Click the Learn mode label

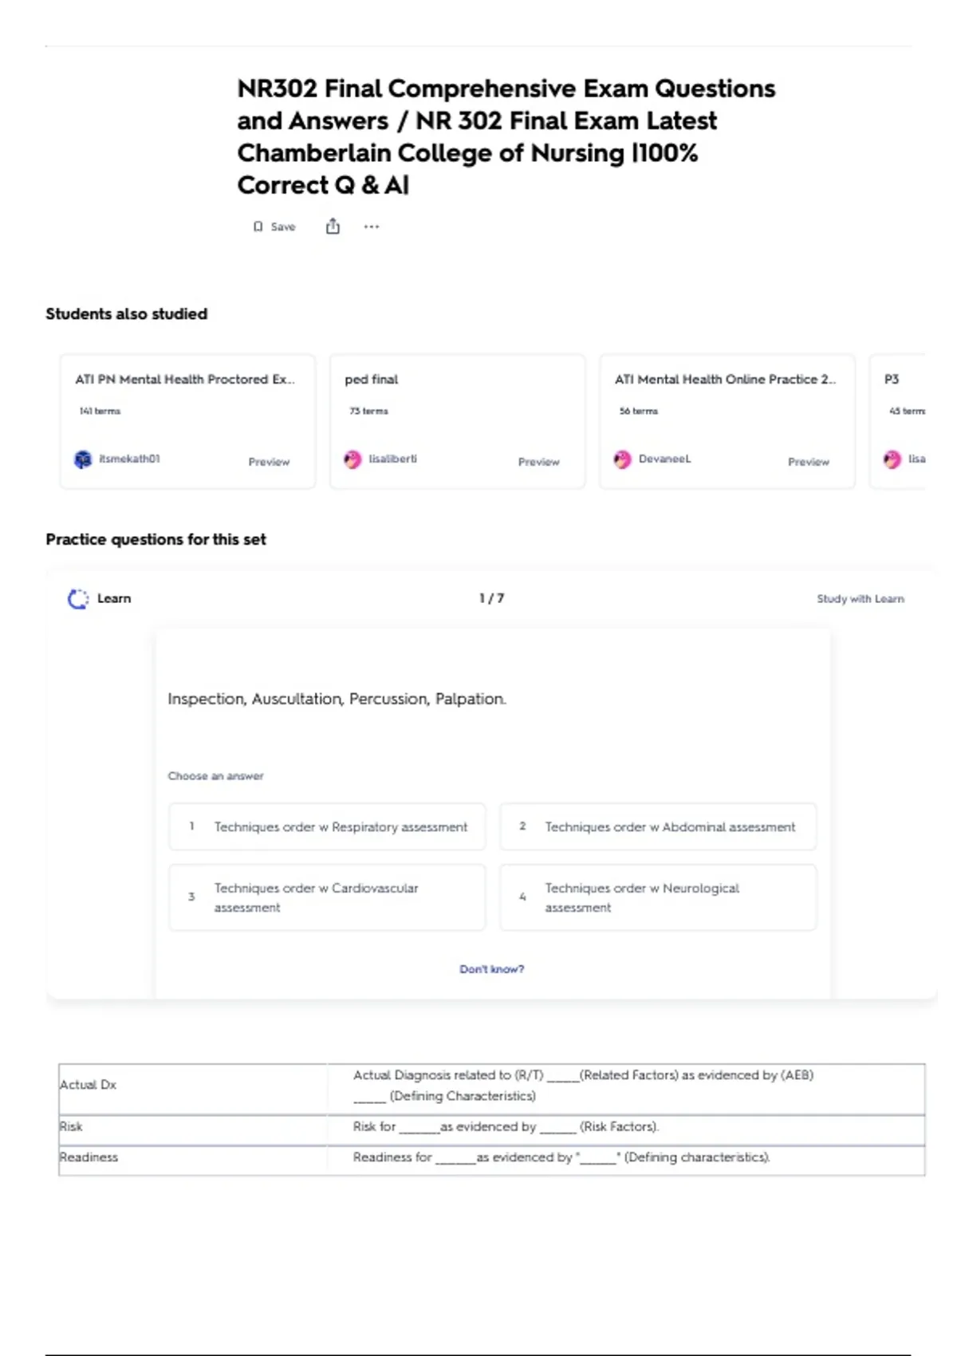[114, 598]
